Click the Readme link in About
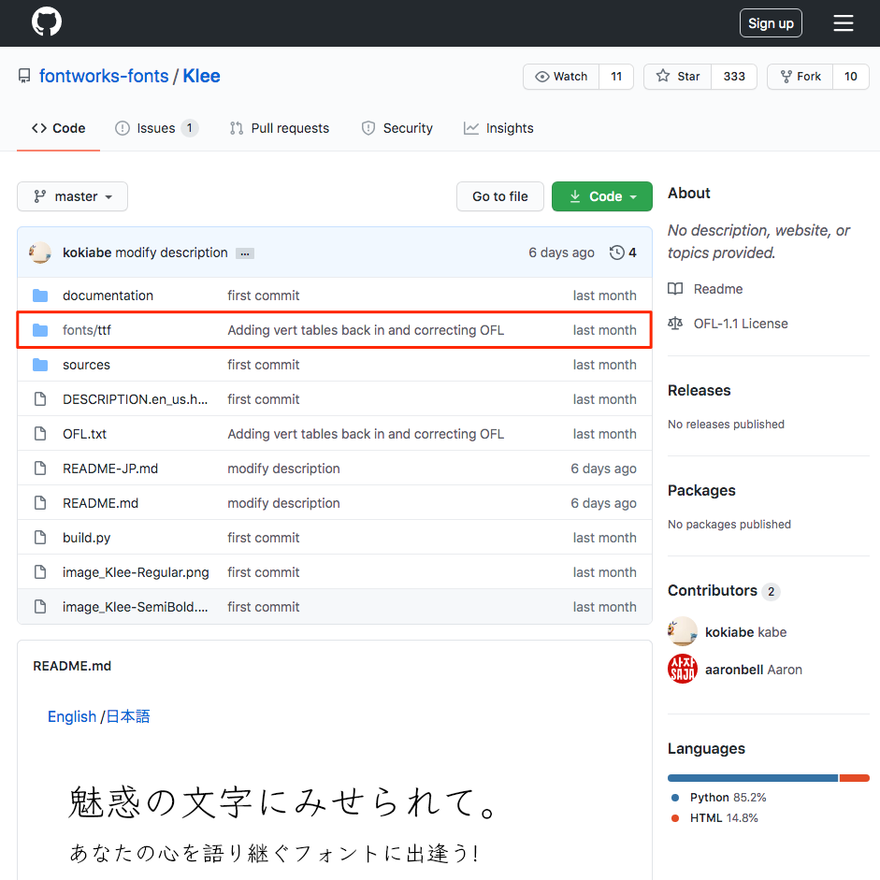 click(x=718, y=289)
